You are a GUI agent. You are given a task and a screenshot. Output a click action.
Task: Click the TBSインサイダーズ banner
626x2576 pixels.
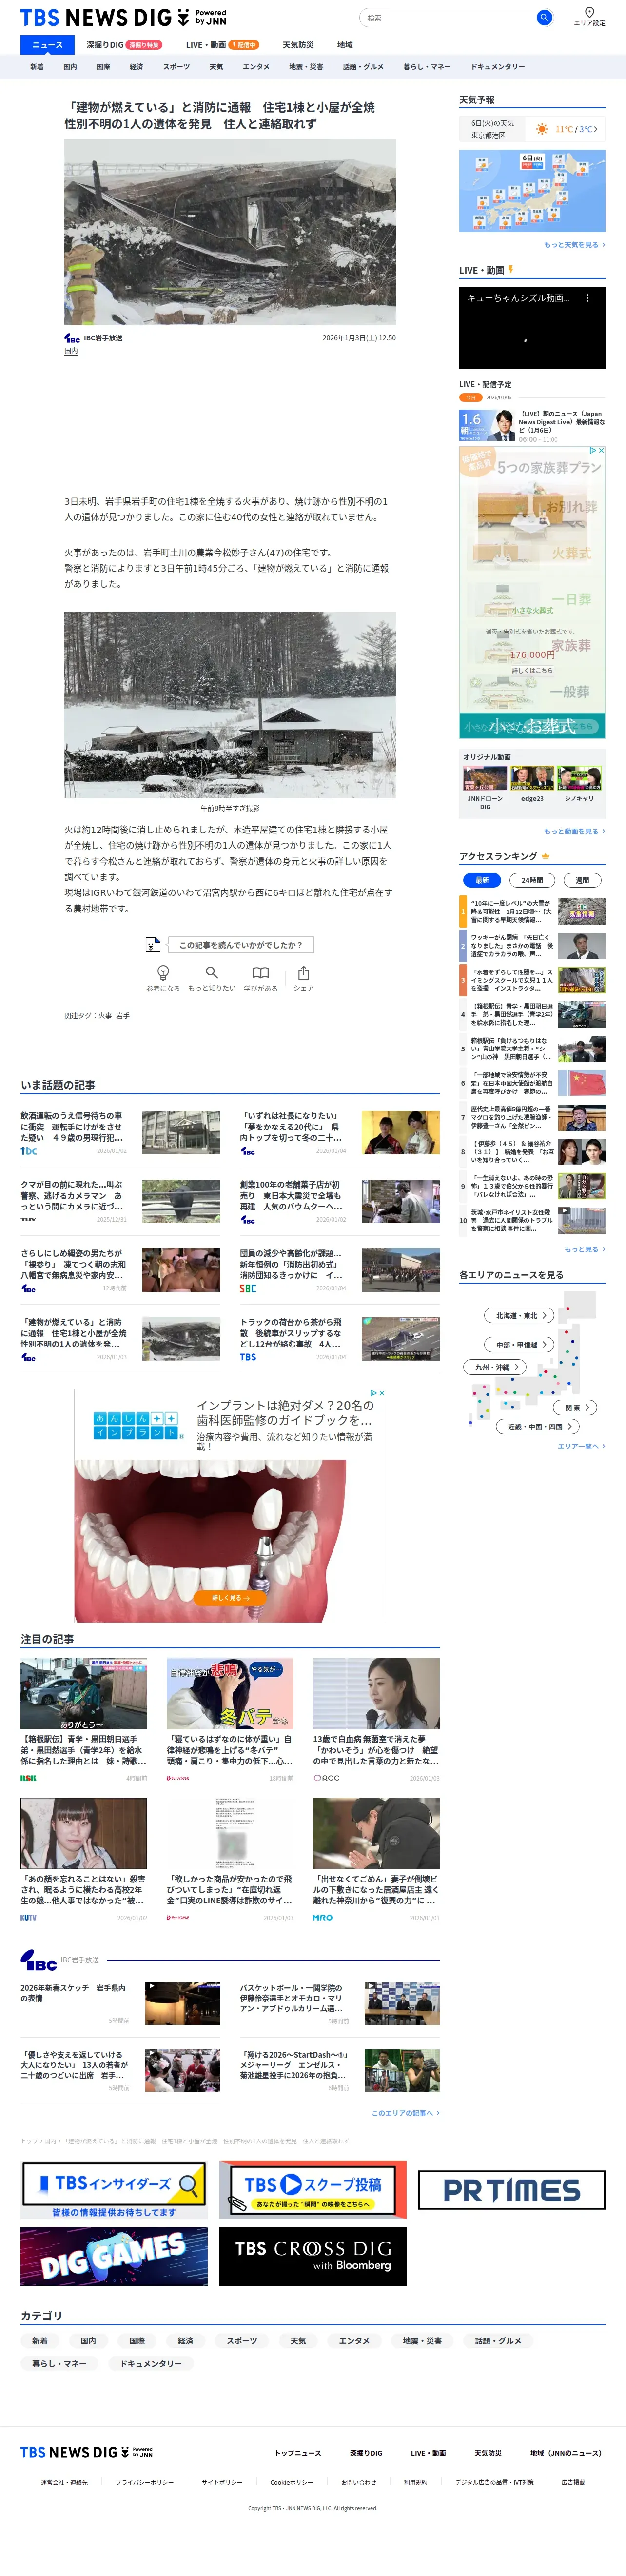(114, 2190)
